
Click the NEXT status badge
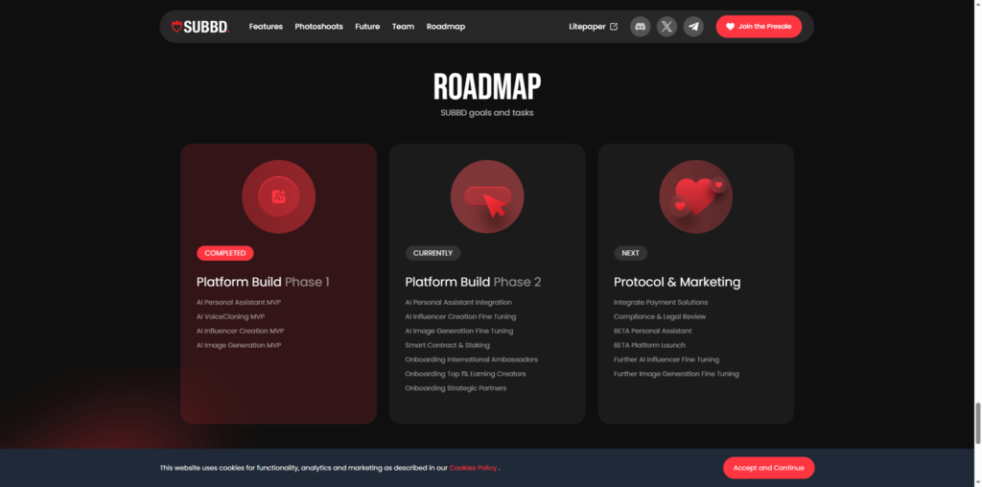pyautogui.click(x=631, y=253)
